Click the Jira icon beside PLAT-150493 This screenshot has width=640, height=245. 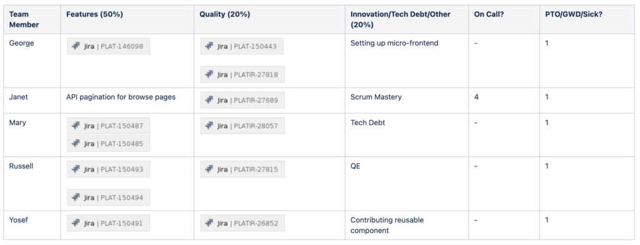click(76, 170)
